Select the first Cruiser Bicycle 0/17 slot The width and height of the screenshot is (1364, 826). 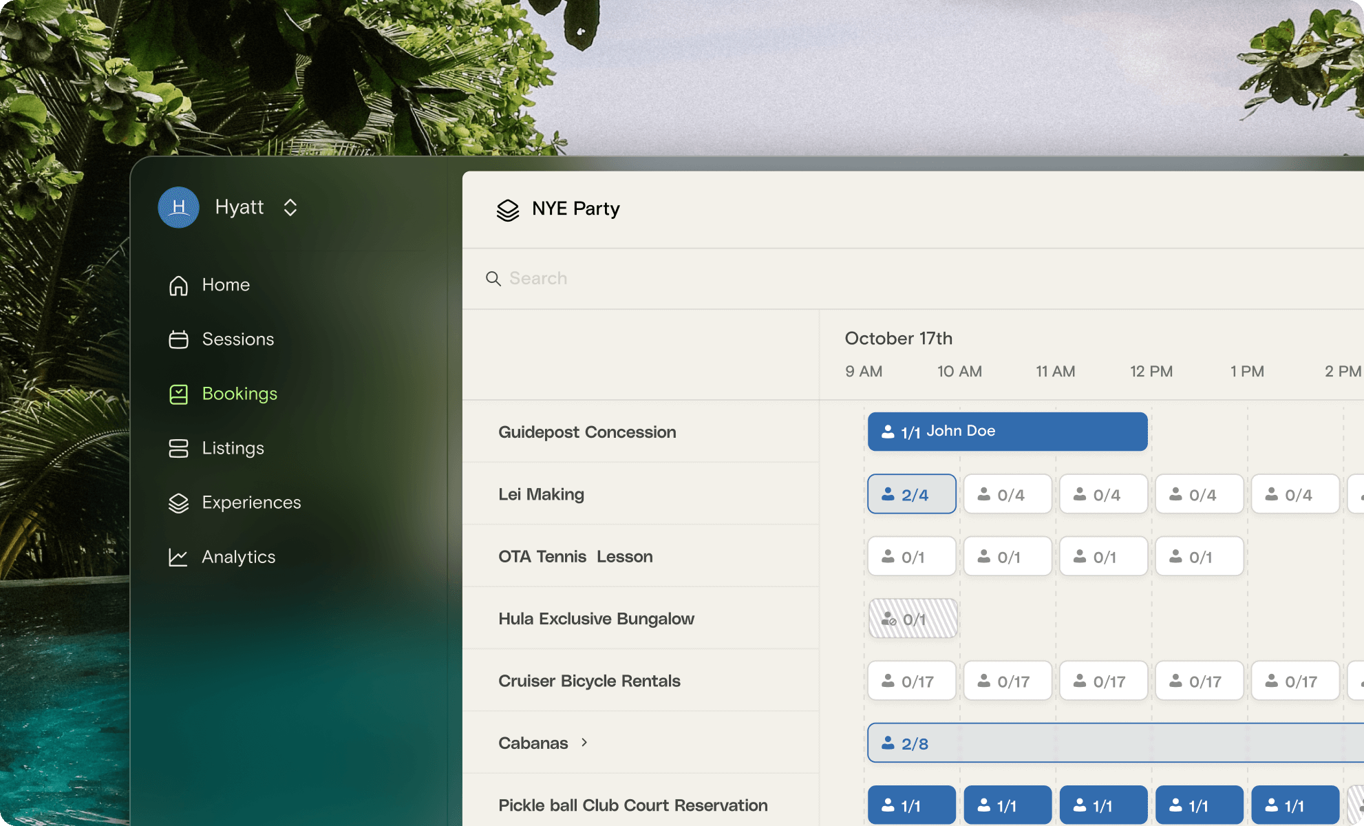(911, 681)
